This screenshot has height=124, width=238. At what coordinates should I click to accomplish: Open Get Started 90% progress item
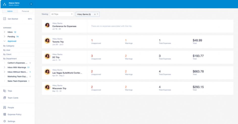(18, 19)
